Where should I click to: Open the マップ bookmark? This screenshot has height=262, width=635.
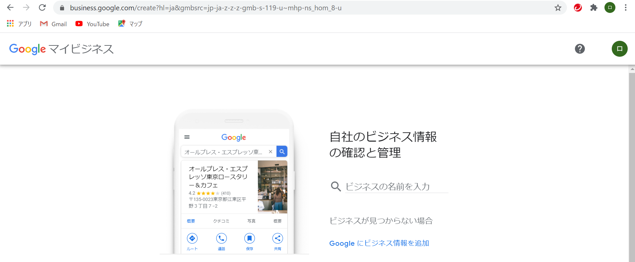(130, 24)
